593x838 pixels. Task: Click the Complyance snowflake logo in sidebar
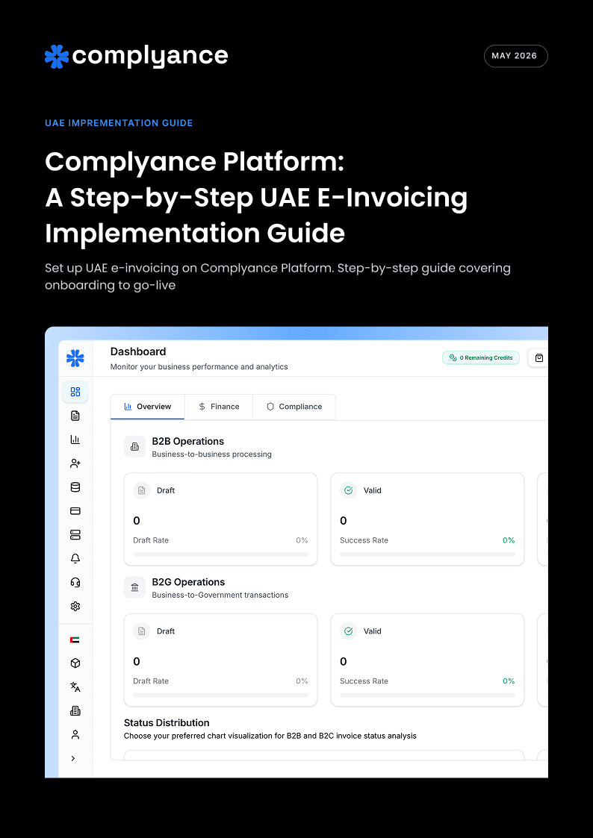[75, 358]
